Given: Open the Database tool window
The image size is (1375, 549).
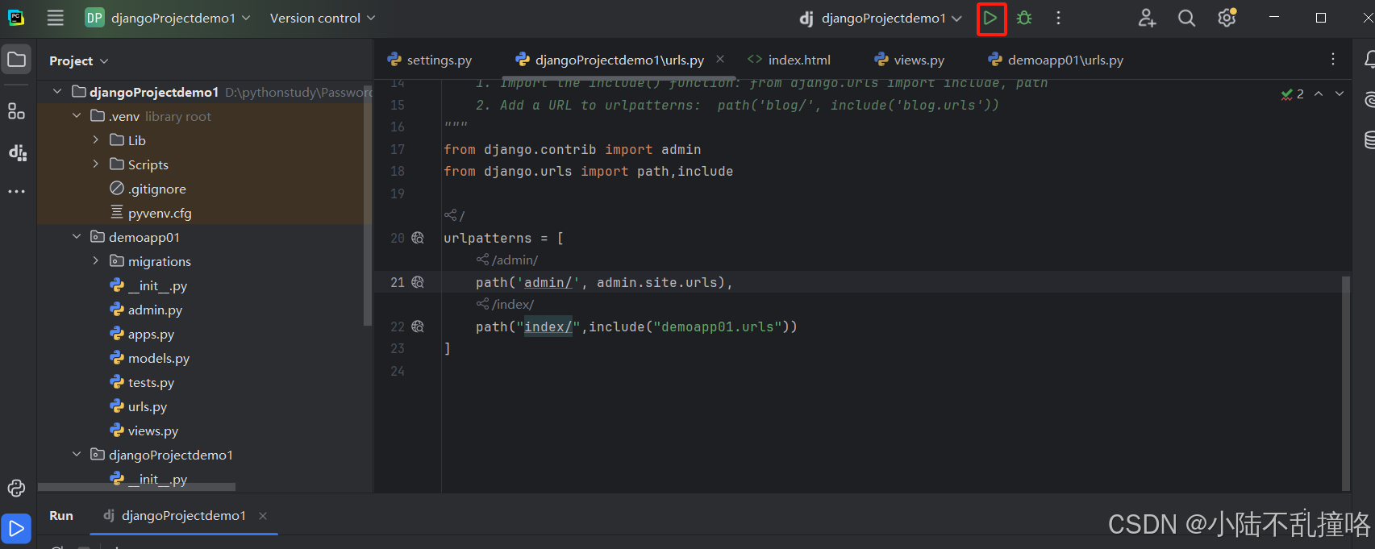Looking at the screenshot, I should [1369, 139].
